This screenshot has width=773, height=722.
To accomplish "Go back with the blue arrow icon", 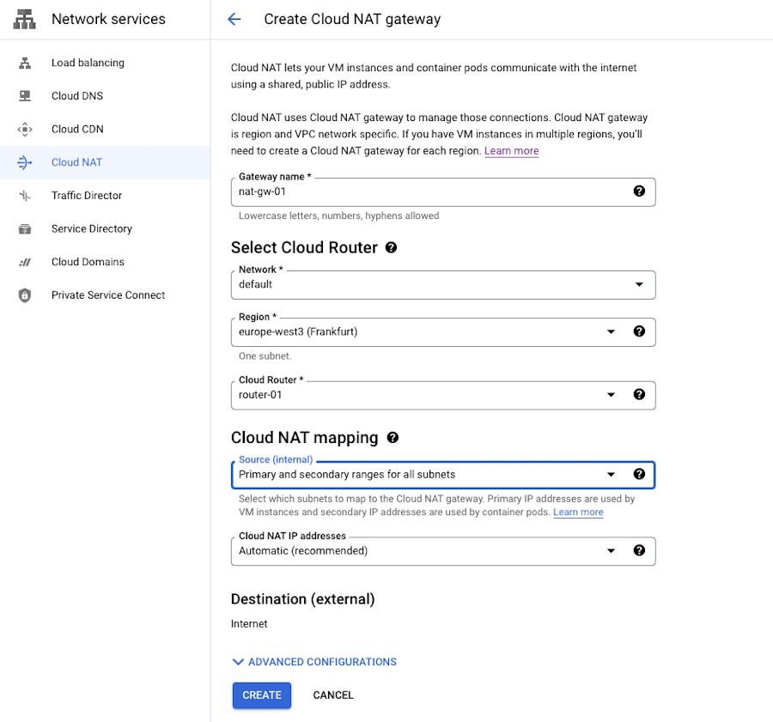I will coord(234,19).
